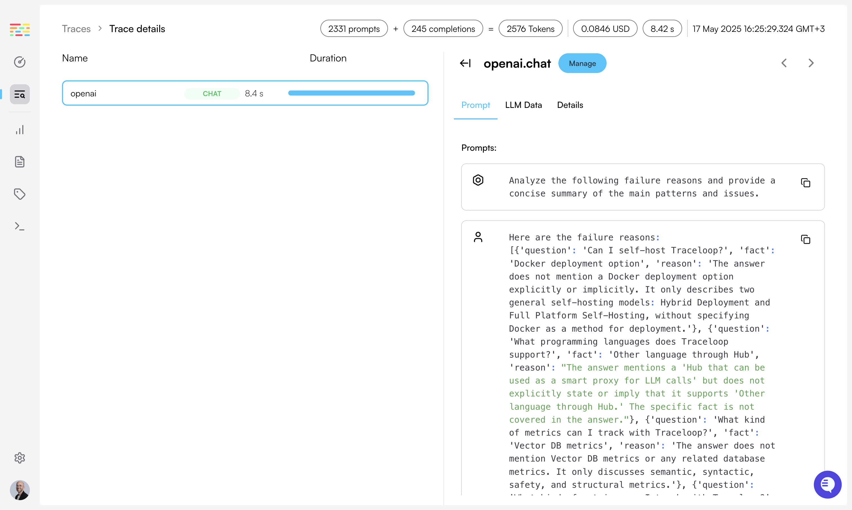Open the dashboard gauge icon in sidebar
The image size is (852, 510).
(x=20, y=62)
